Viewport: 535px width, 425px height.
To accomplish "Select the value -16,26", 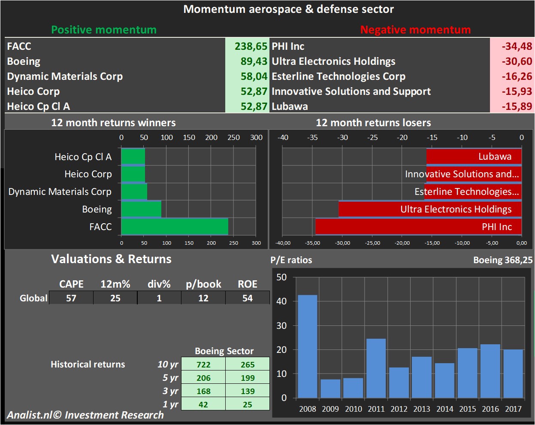I will click(517, 76).
